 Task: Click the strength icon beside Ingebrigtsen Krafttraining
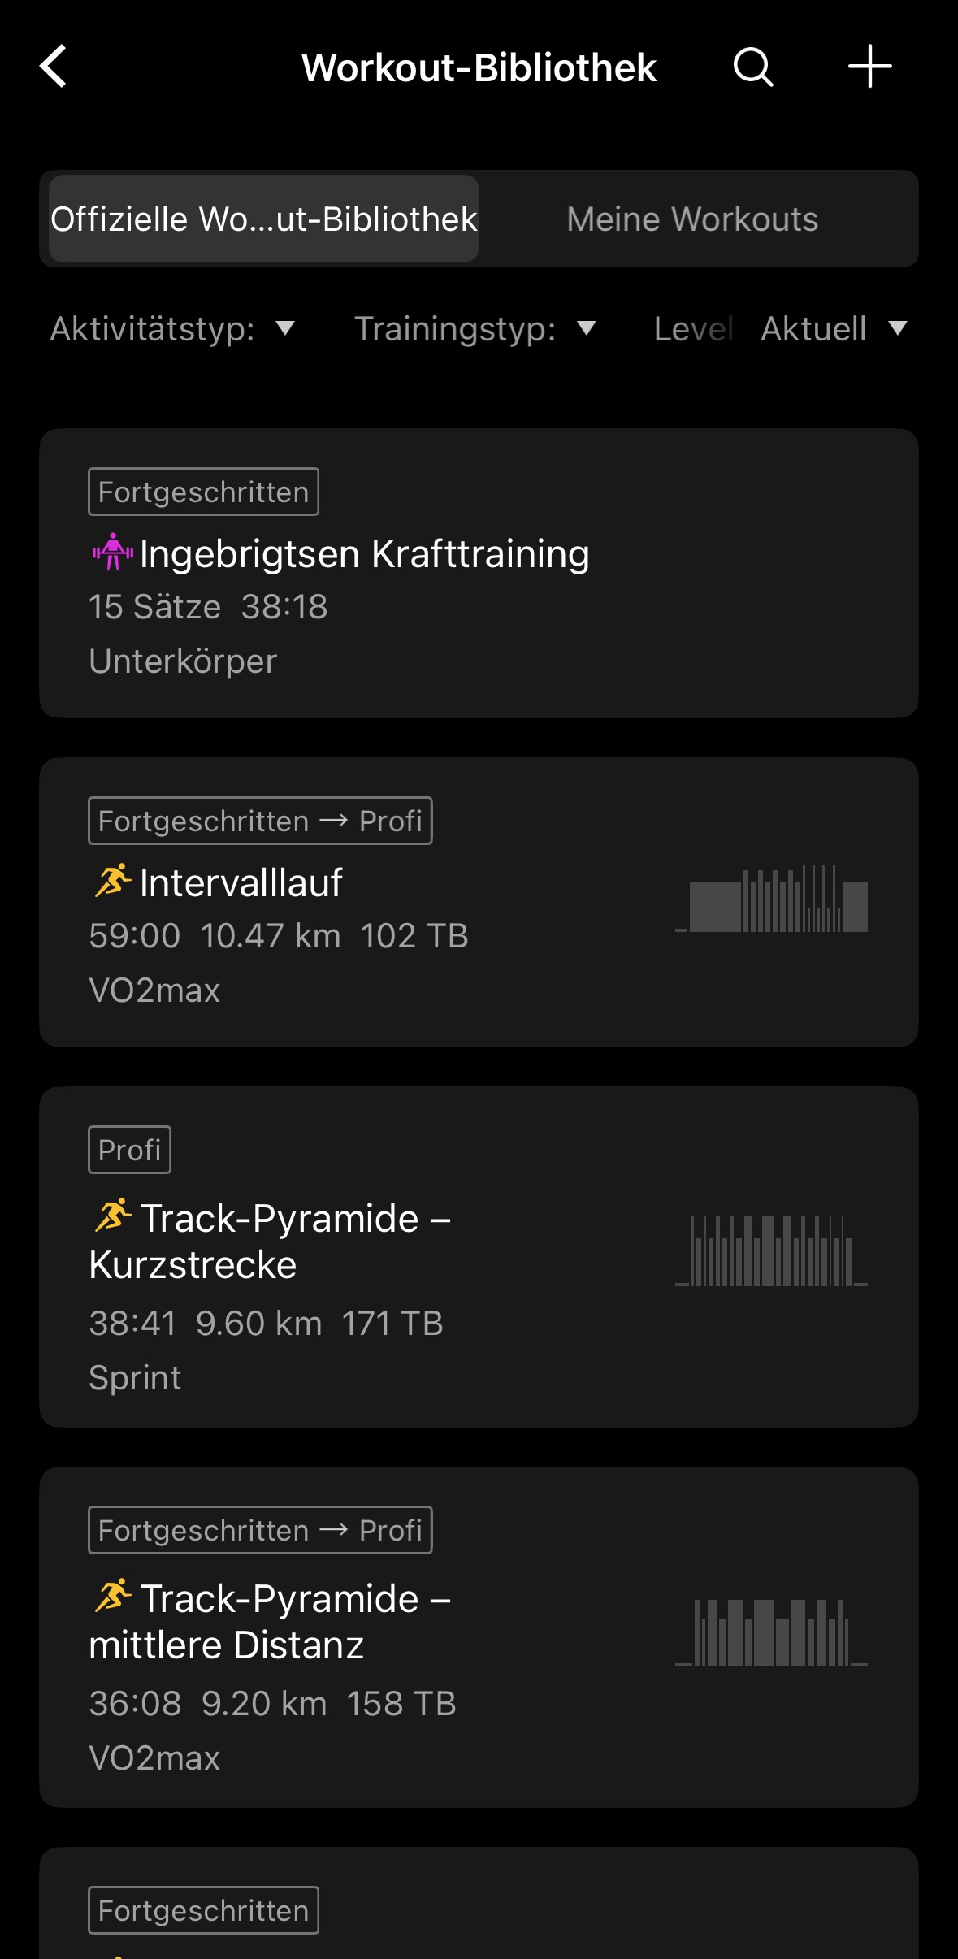pyautogui.click(x=112, y=553)
